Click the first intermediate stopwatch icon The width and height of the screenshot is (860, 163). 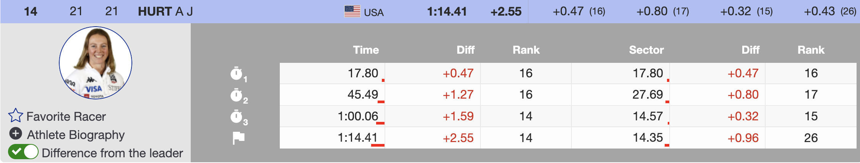pos(237,74)
